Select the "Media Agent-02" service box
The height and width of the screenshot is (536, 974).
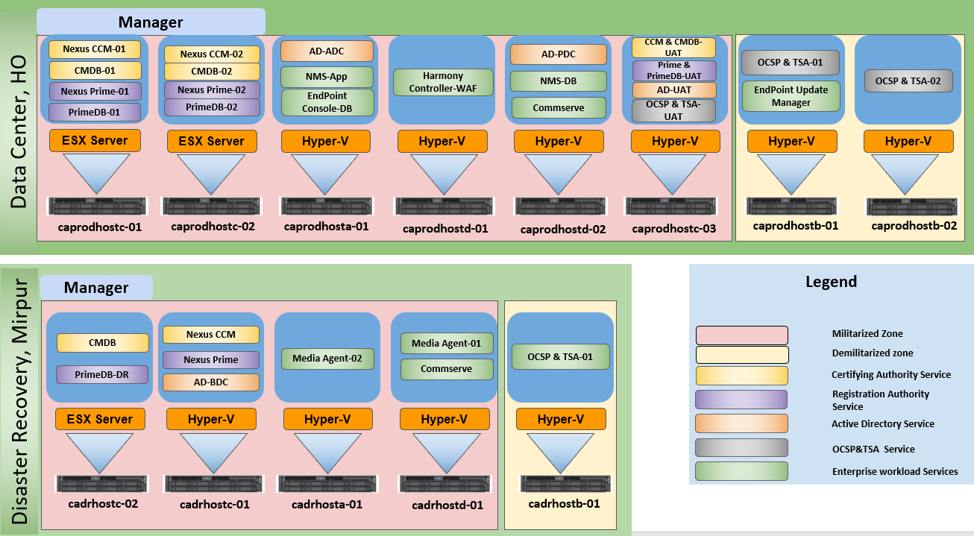click(x=327, y=359)
